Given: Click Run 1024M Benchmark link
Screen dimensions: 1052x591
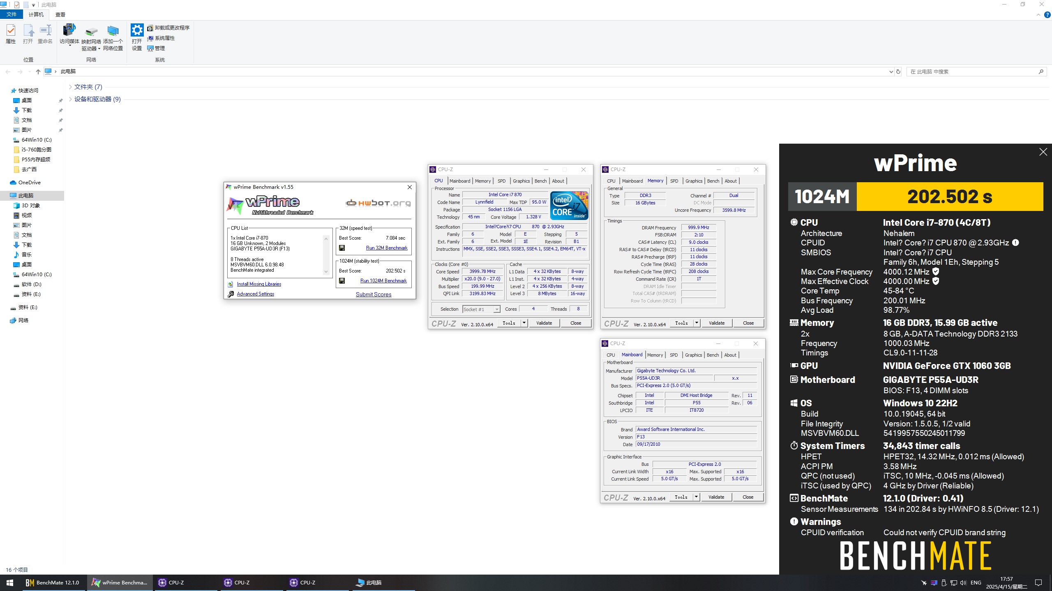Looking at the screenshot, I should coord(383,281).
